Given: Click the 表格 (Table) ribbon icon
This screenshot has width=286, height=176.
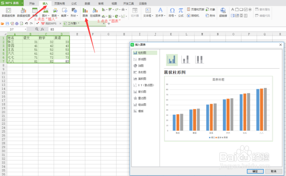Looking at the screenshot, I should [35, 12].
